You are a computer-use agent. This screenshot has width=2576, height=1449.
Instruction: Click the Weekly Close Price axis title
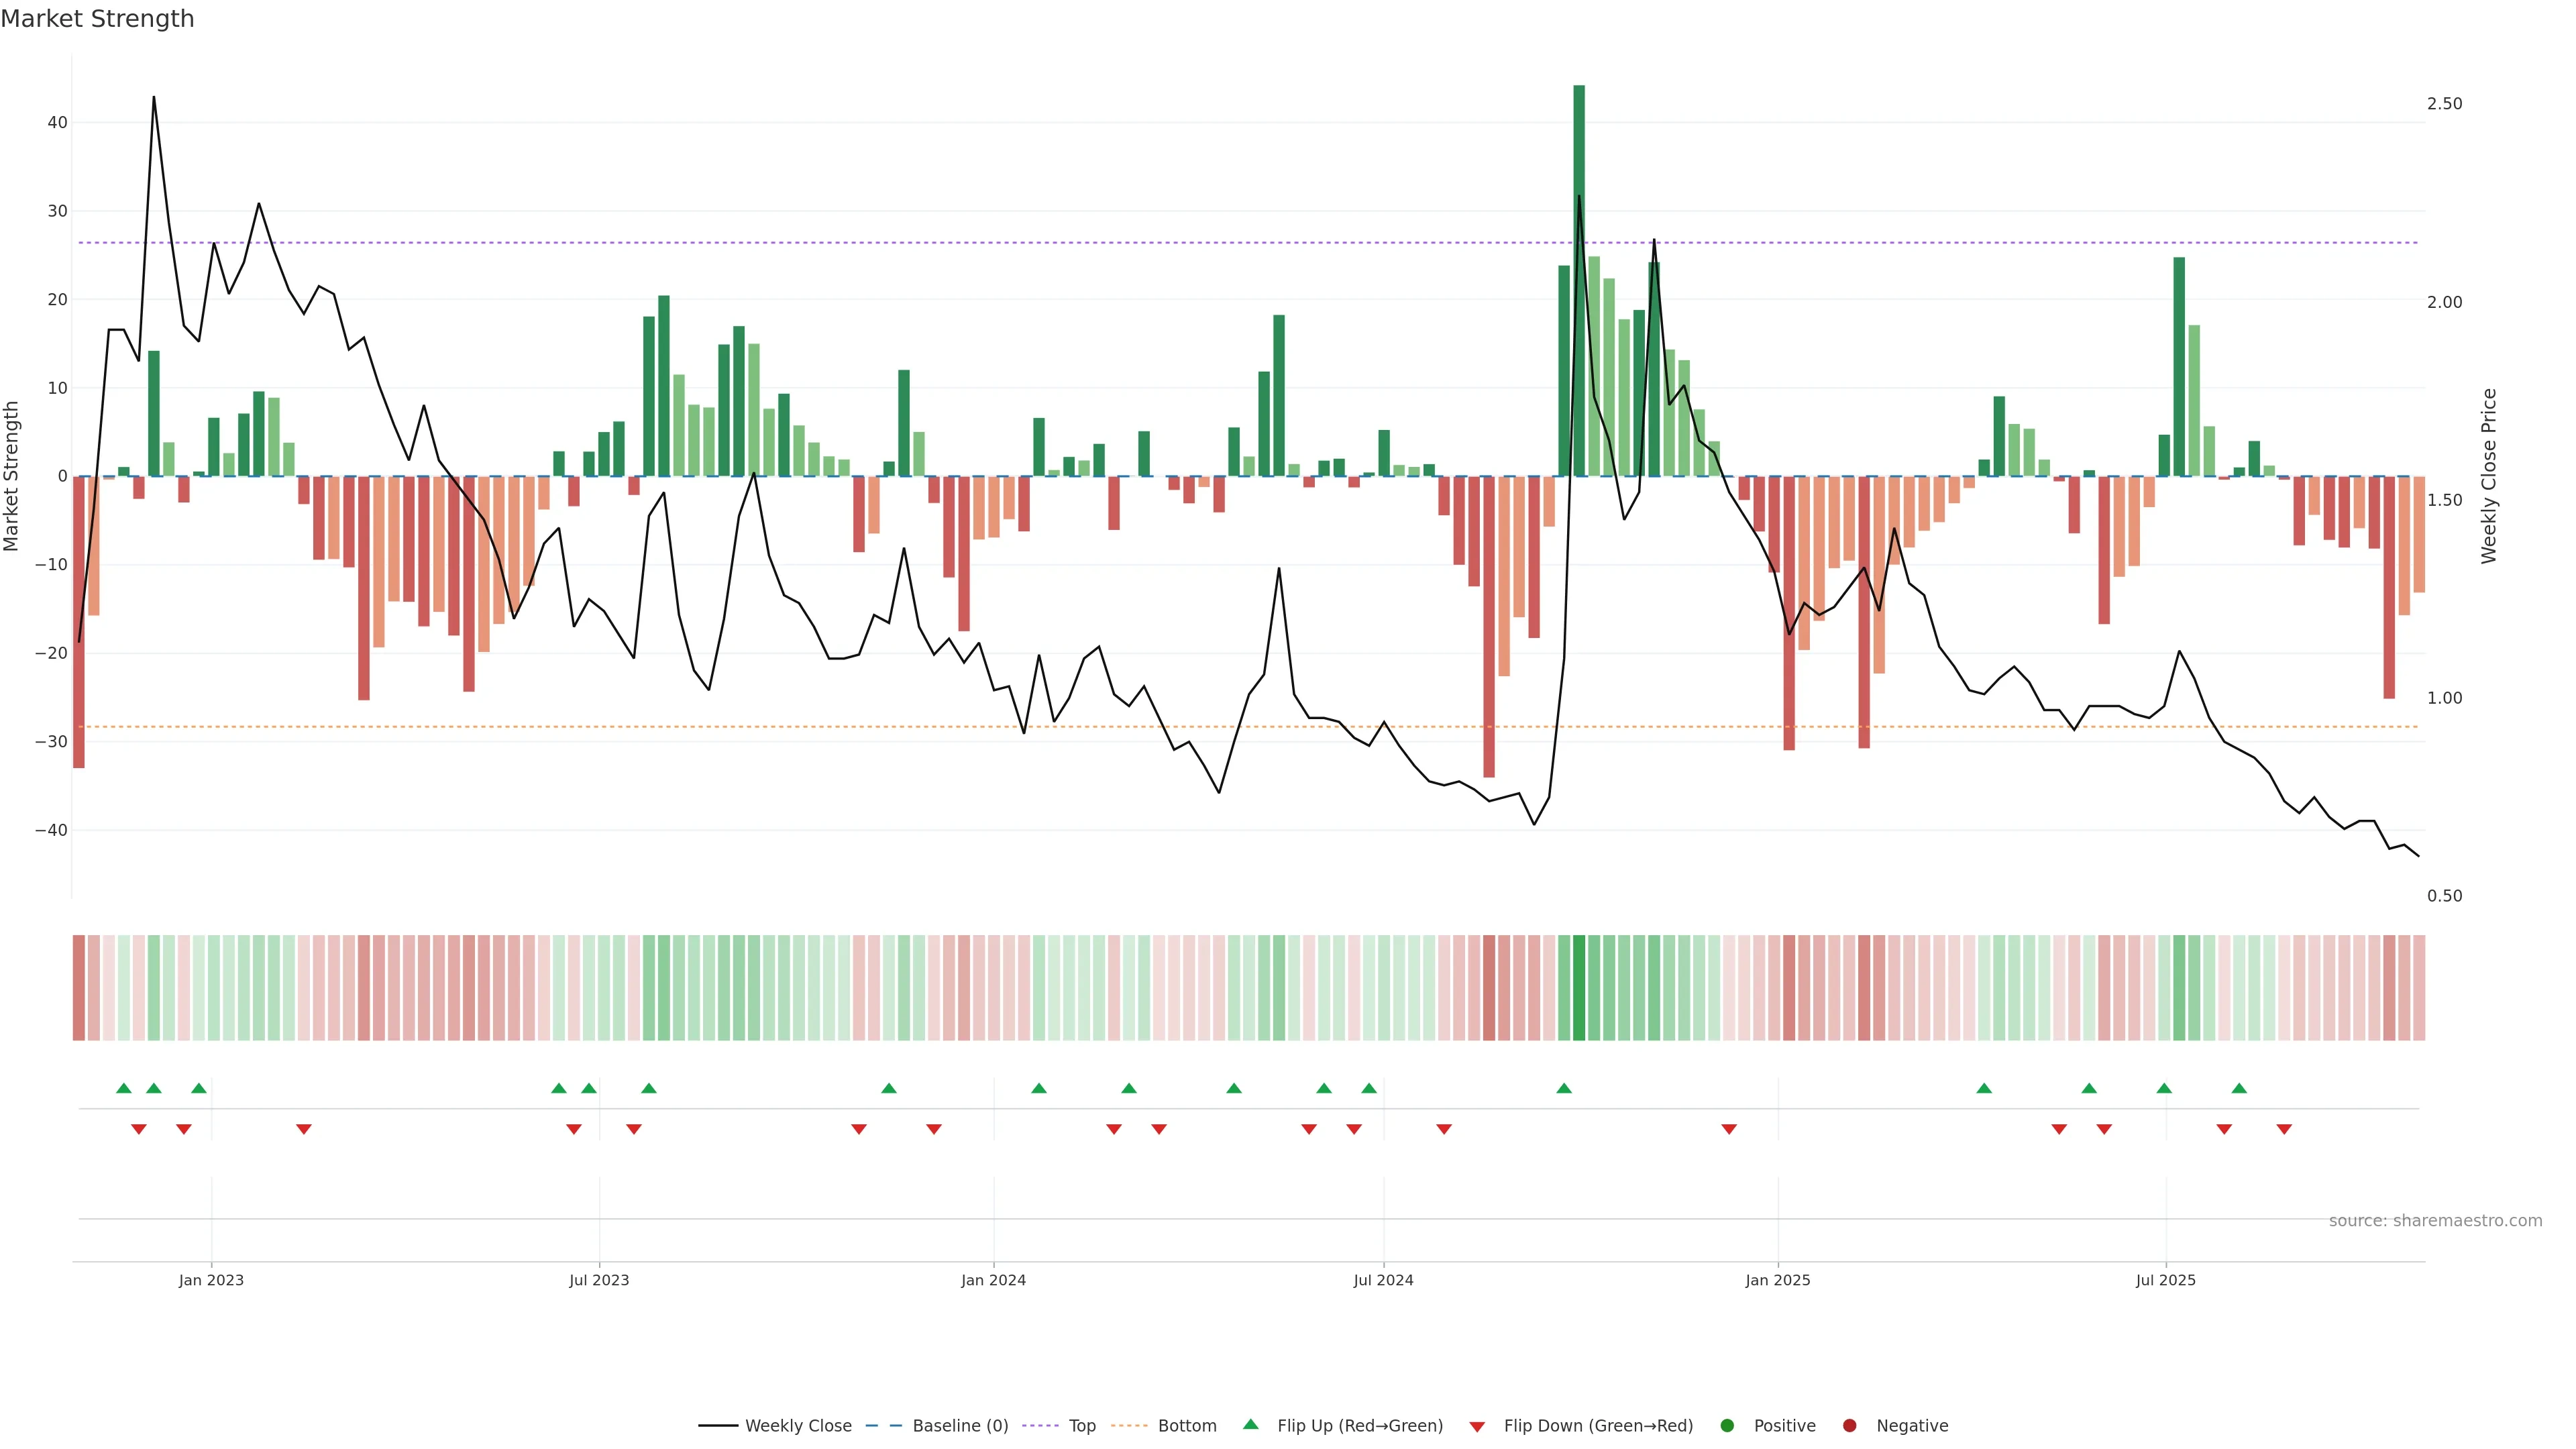[x=2489, y=476]
